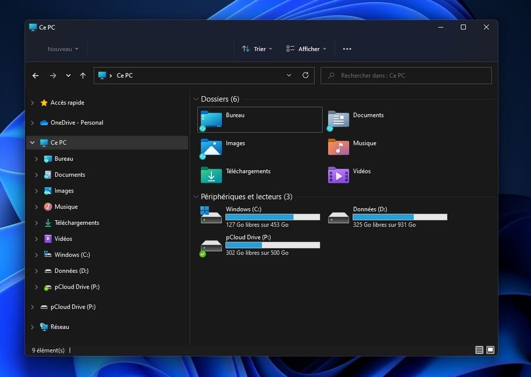Switch to details view in status bar
Screen dimensions: 531x377
tap(479, 350)
